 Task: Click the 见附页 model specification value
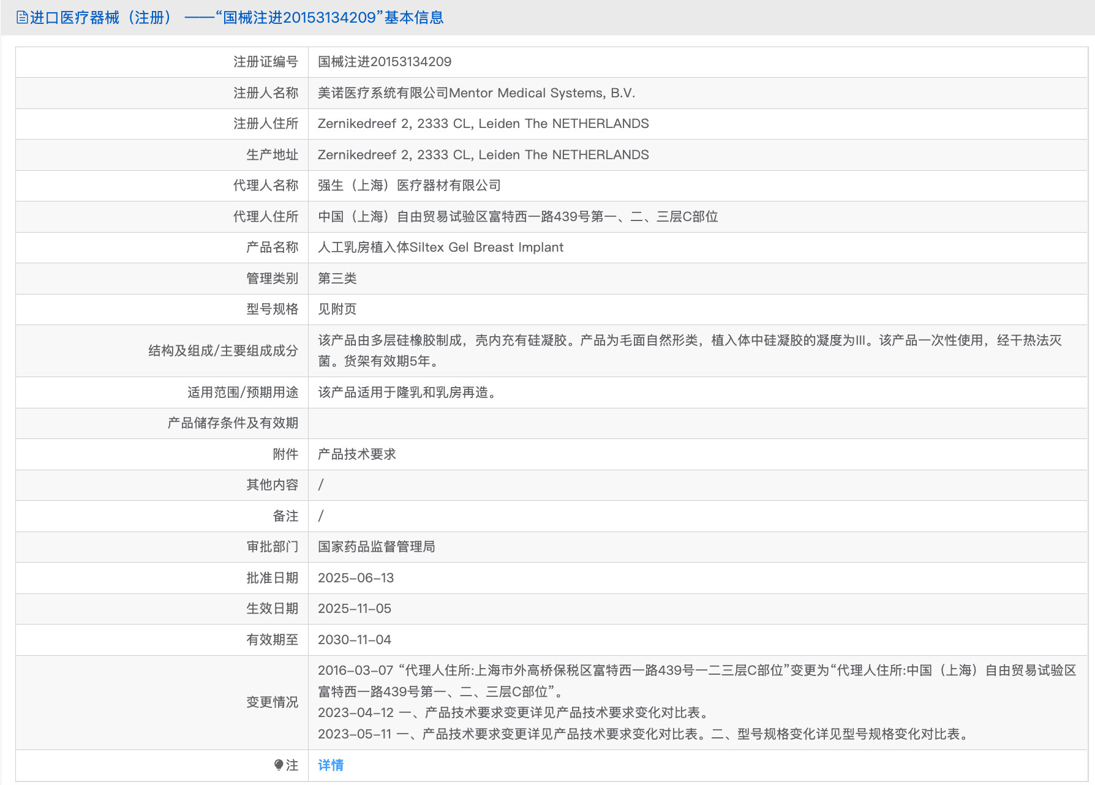337,309
